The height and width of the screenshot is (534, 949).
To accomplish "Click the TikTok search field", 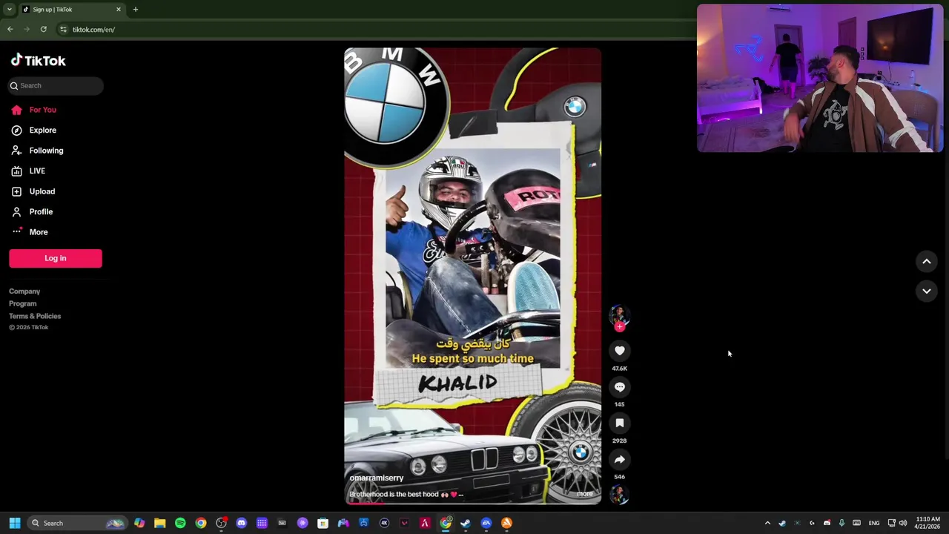I will point(56,85).
